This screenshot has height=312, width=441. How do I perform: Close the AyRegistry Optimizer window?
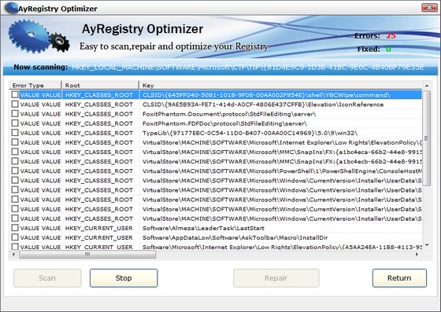[x=429, y=8]
